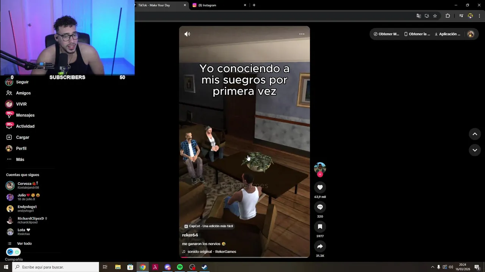
Task: Open the TikTok profile avatar at top right
Action: [x=471, y=34]
